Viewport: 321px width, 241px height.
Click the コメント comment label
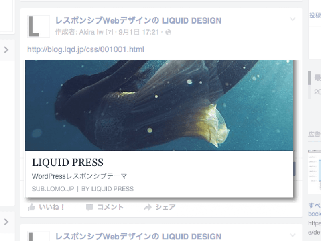click(x=110, y=207)
